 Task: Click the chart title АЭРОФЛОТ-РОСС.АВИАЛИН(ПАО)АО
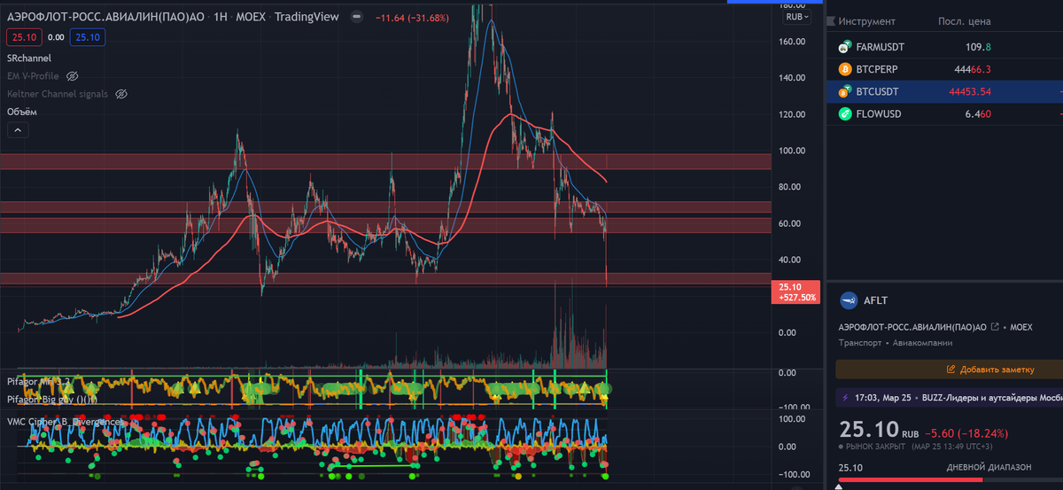(106, 17)
